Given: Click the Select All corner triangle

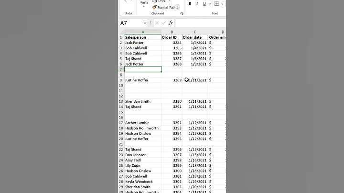Looking at the screenshot, I should (121, 32).
